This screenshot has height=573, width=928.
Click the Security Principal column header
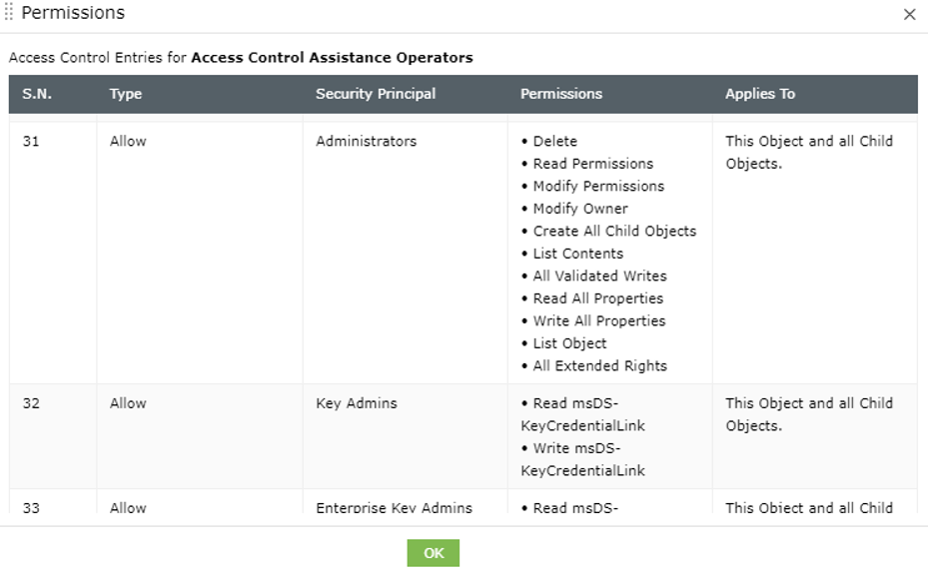pyautogui.click(x=376, y=94)
